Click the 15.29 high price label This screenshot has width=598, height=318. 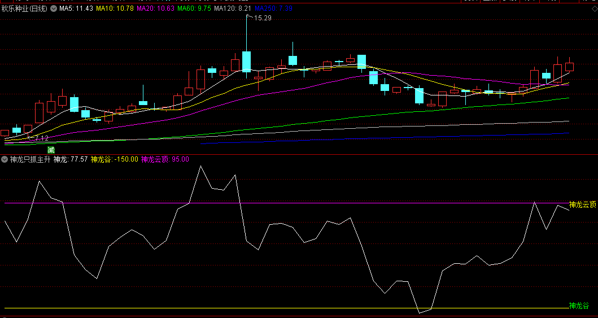[x=262, y=18]
